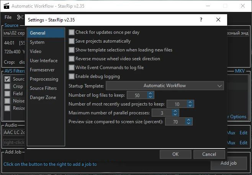Toggle the Resize filter checkbox
This screenshot has height=175, width=252.
pyautogui.click(x=7, y=108)
